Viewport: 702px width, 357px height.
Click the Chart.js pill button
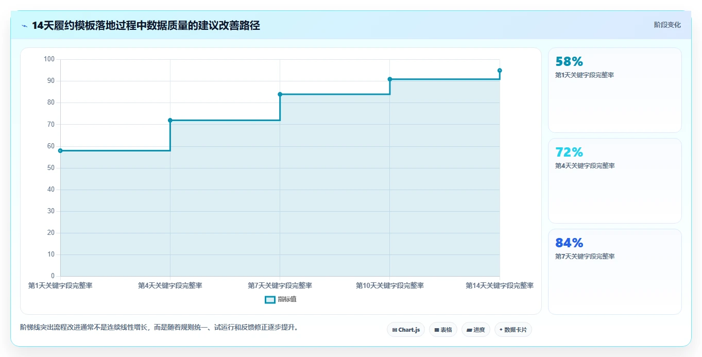tap(406, 330)
